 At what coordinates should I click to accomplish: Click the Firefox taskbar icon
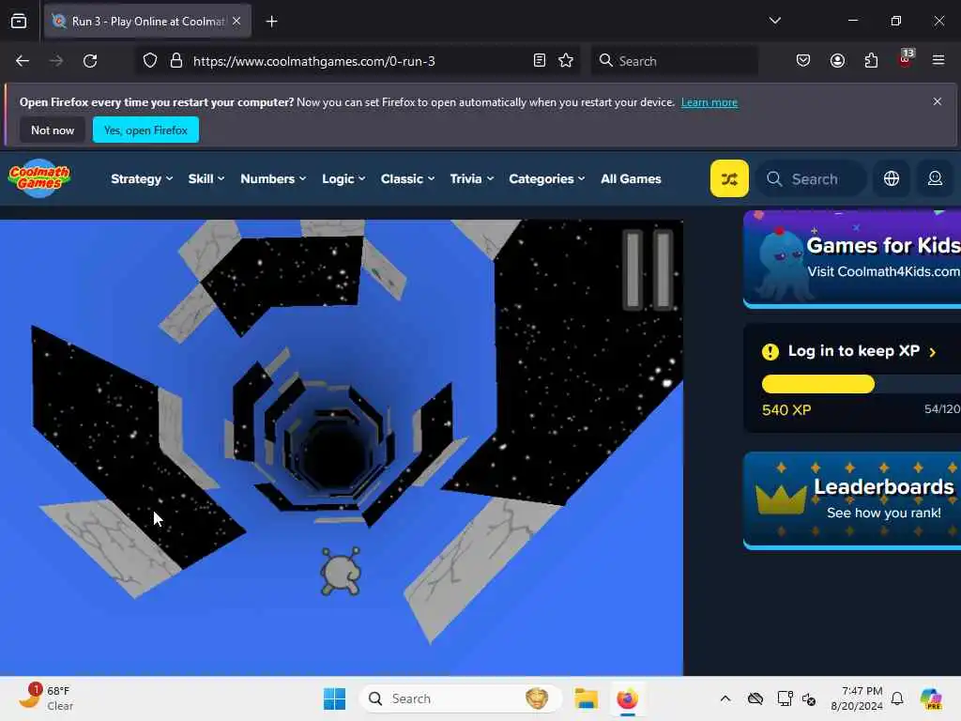627,698
